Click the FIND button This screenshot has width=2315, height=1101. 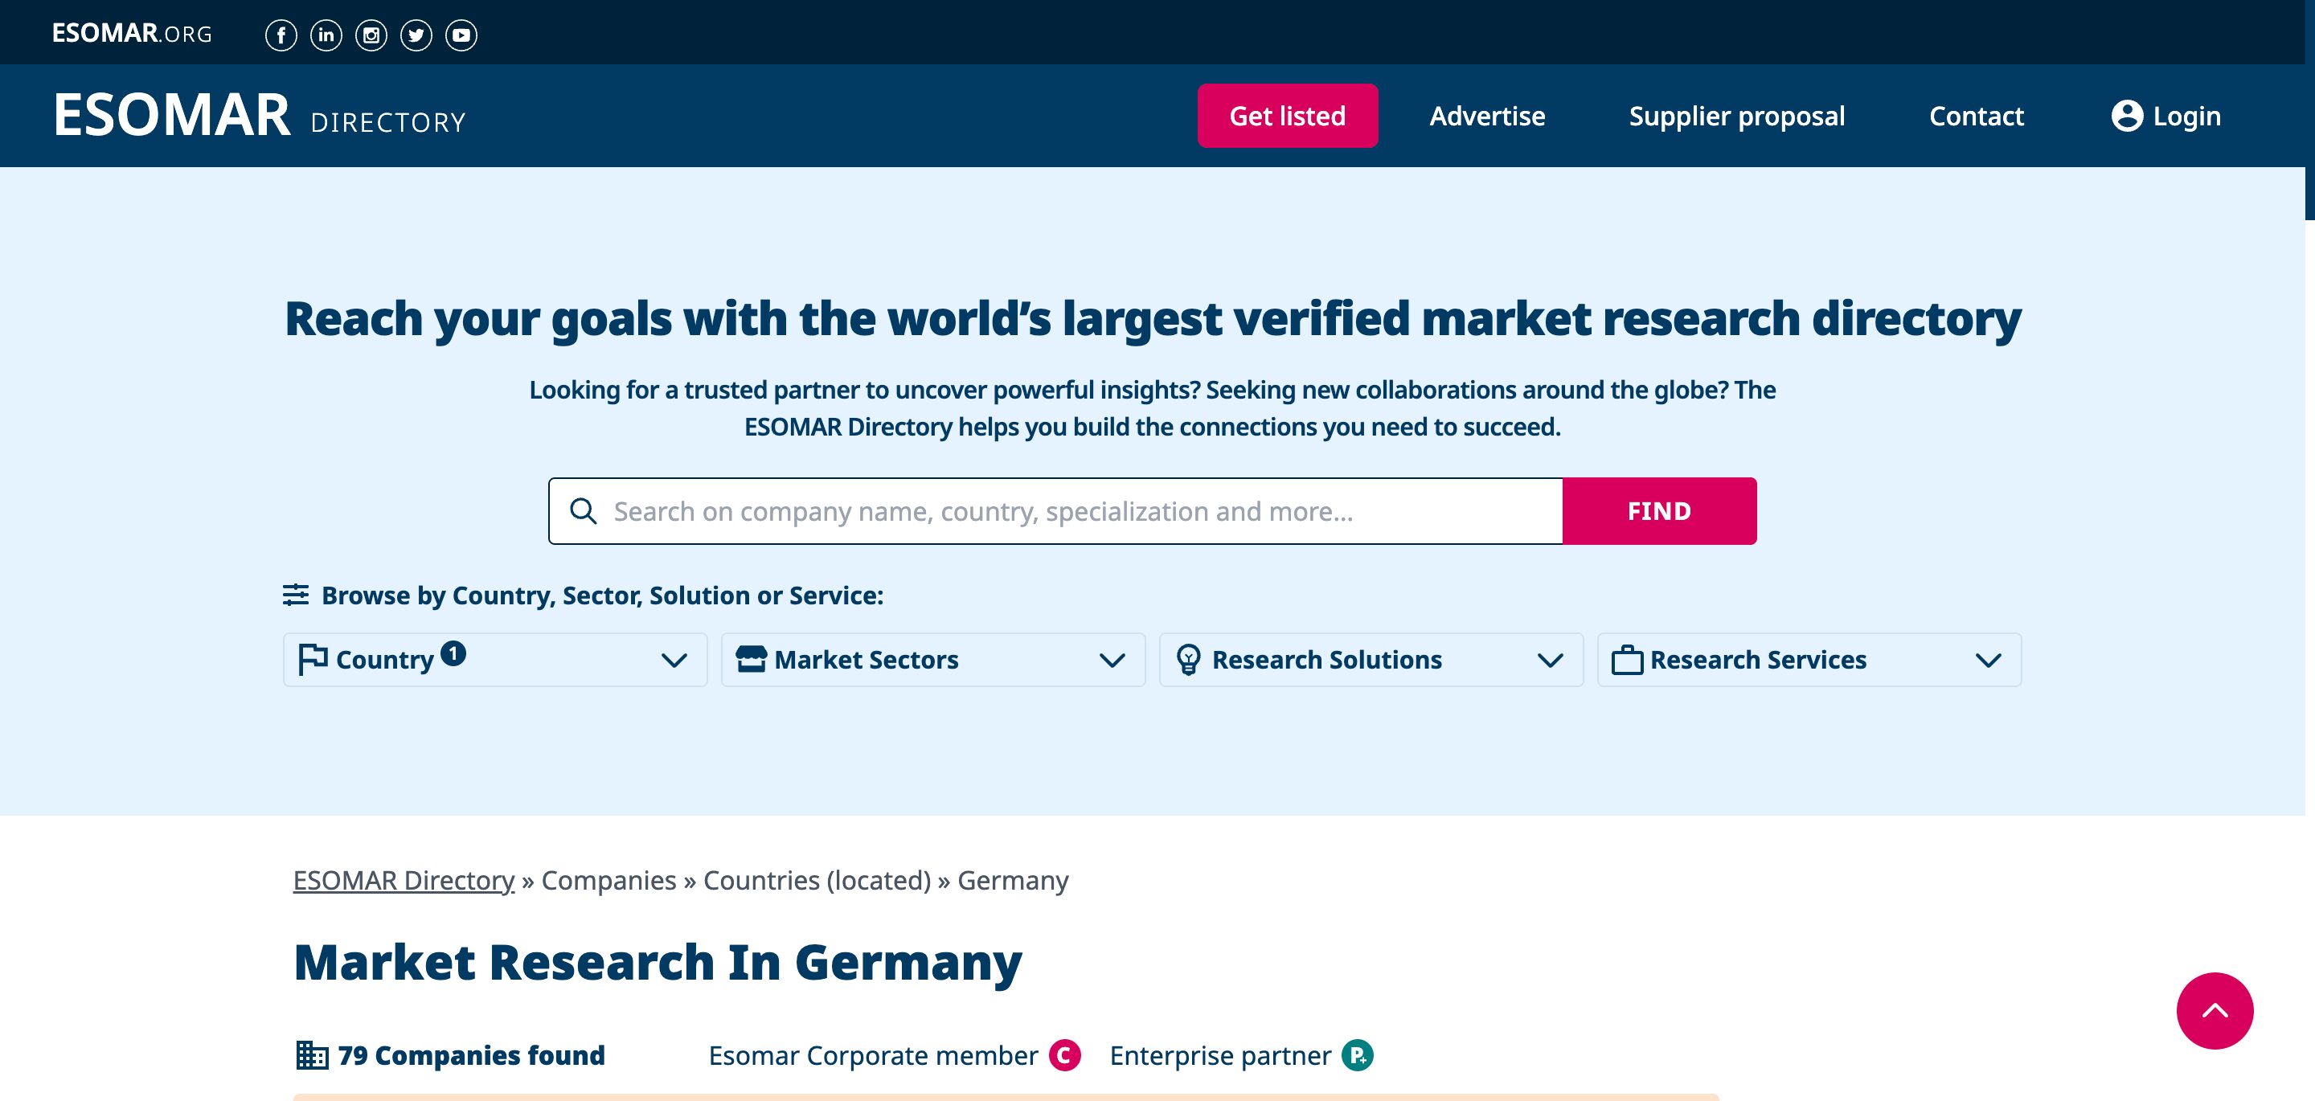click(x=1659, y=510)
